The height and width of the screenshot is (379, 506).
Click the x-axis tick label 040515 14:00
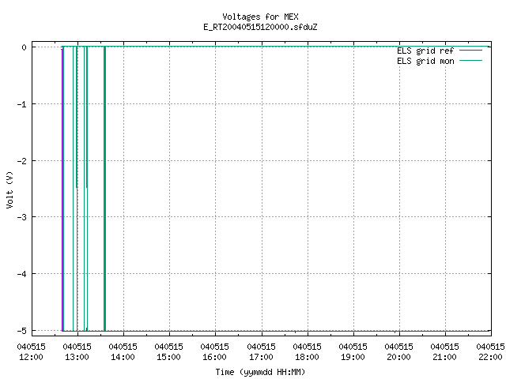[123, 352]
